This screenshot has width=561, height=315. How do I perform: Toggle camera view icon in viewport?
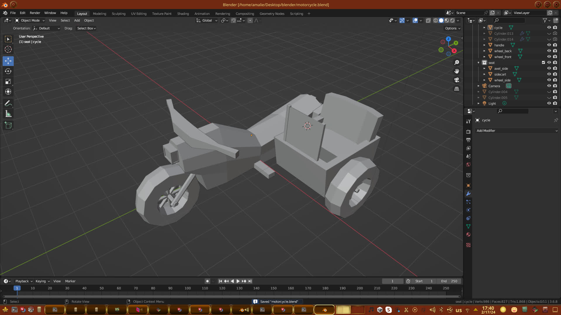(x=457, y=80)
